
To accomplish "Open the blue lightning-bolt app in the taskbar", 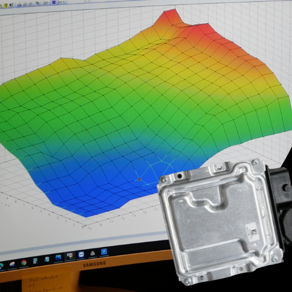I will click(104, 252).
